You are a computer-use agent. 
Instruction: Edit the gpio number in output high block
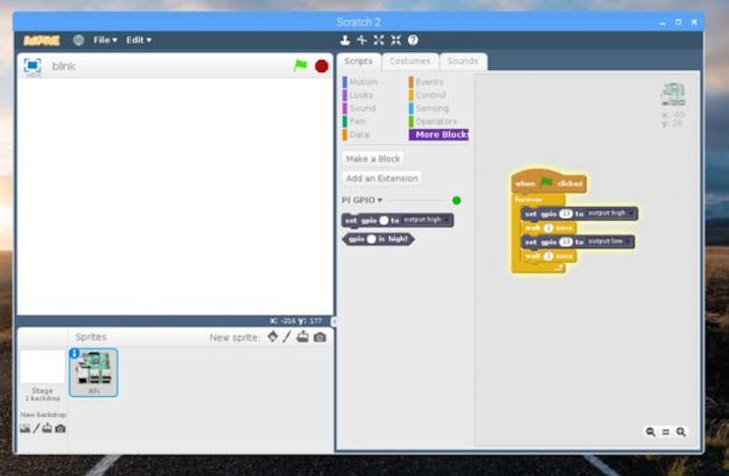pyautogui.click(x=565, y=214)
